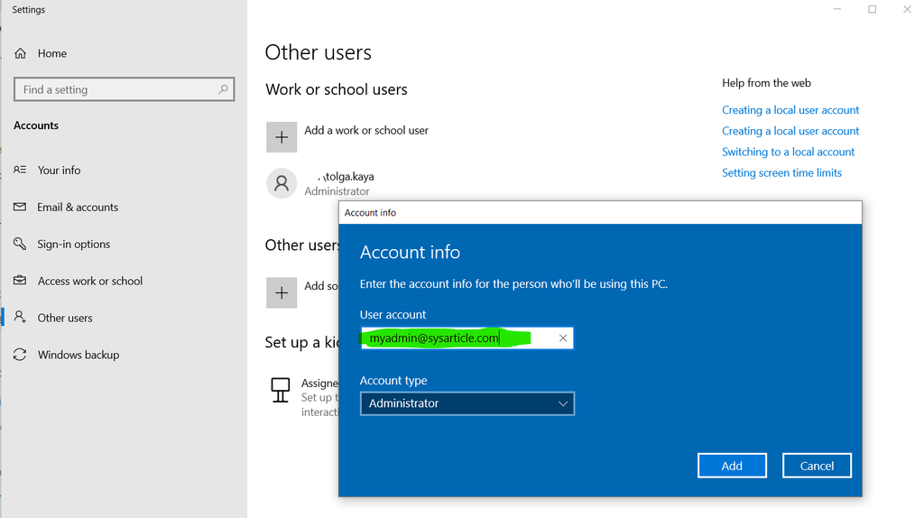This screenshot has width=924, height=518.
Task: Click plus icon under Other users section
Action: click(282, 292)
